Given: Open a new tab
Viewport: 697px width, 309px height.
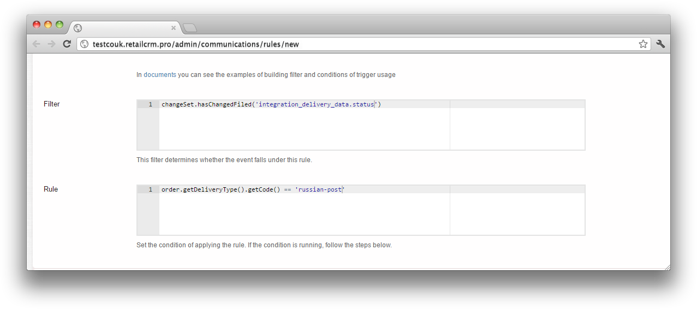Looking at the screenshot, I should tap(189, 28).
